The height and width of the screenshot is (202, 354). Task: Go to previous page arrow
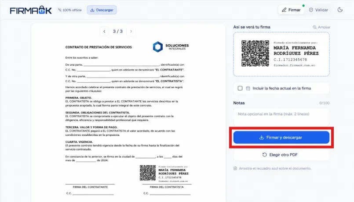(104, 32)
